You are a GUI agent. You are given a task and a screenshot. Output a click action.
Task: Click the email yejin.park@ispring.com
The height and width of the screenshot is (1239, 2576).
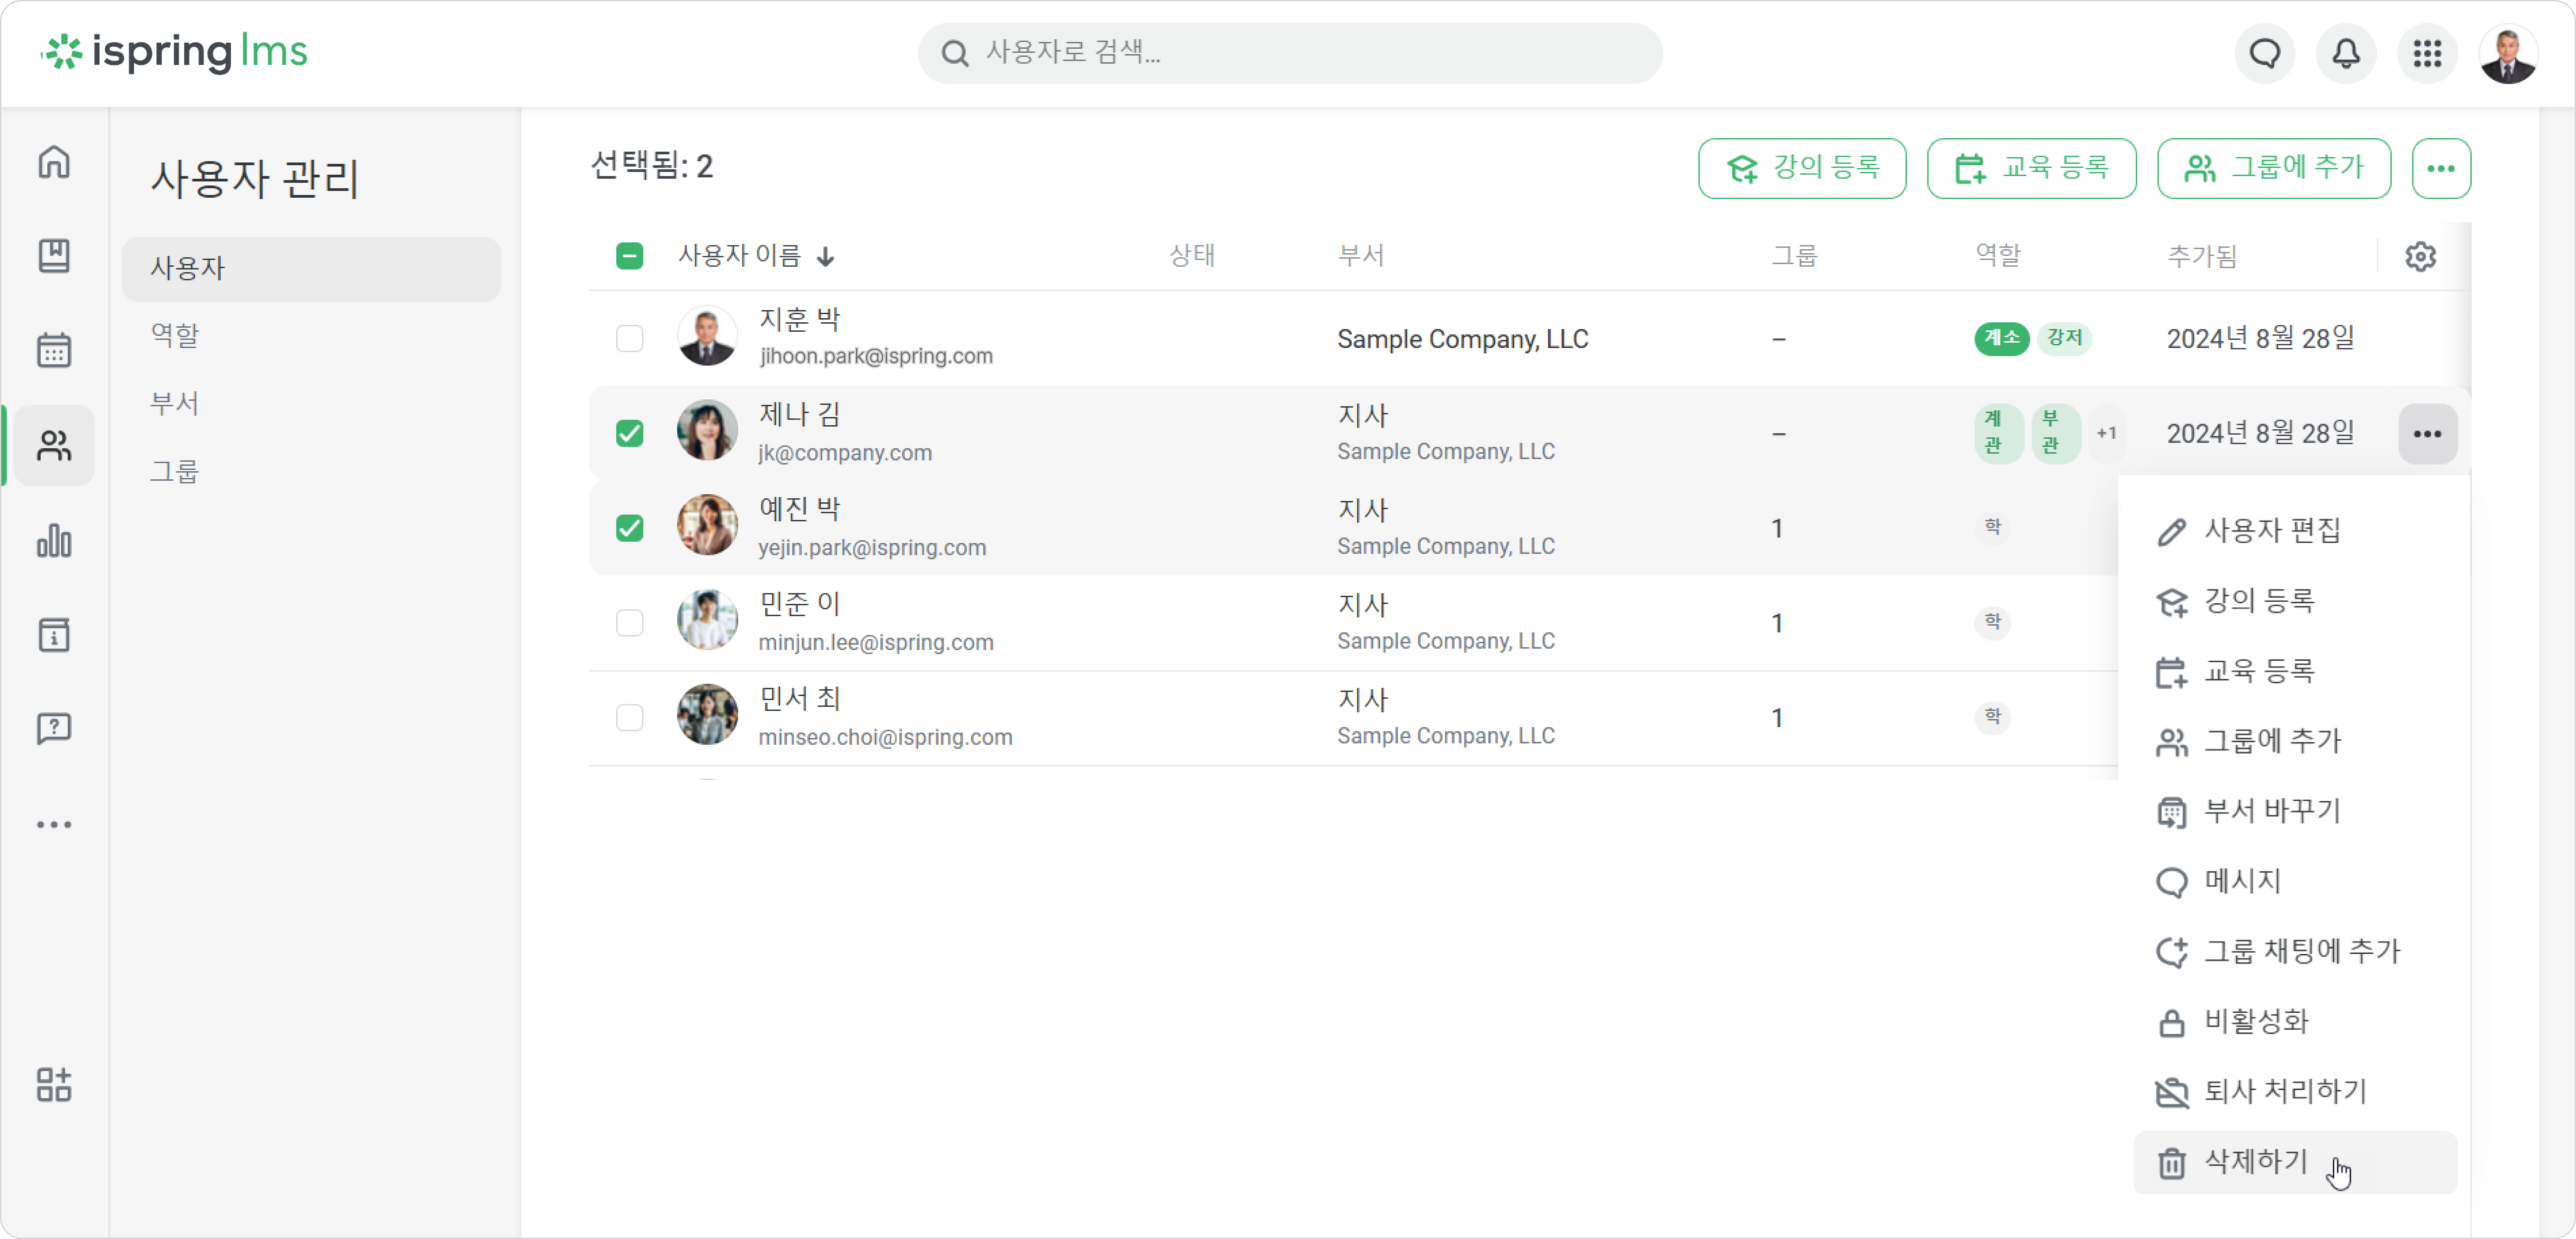(872, 548)
